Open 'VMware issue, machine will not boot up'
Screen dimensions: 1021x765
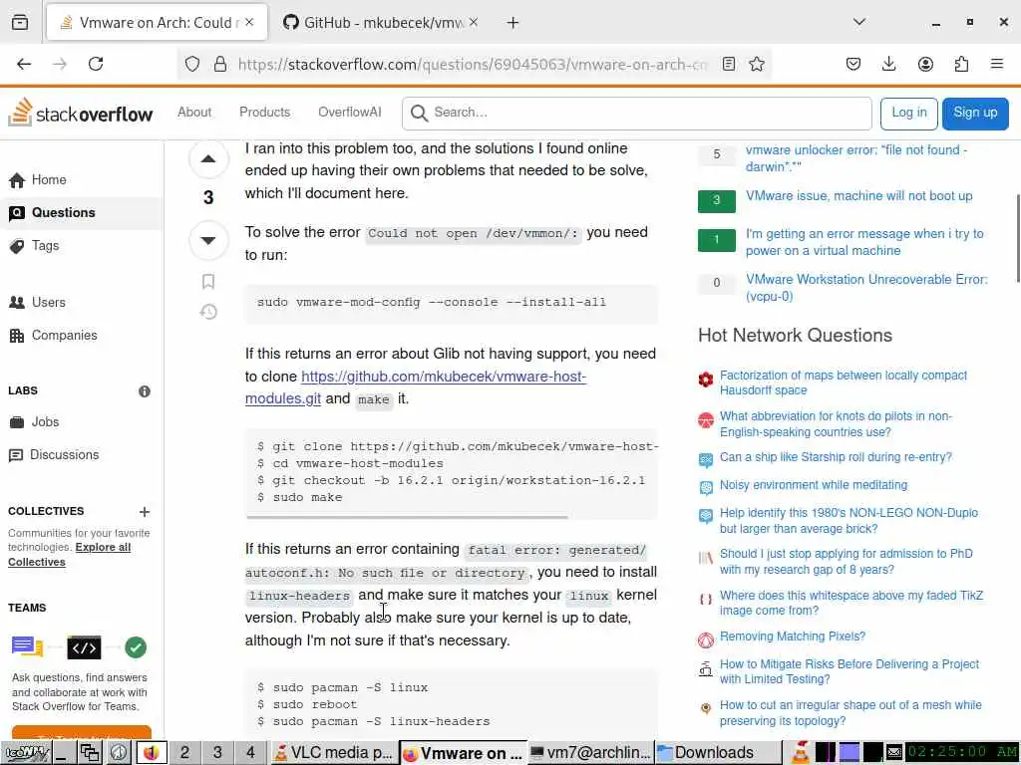click(858, 196)
